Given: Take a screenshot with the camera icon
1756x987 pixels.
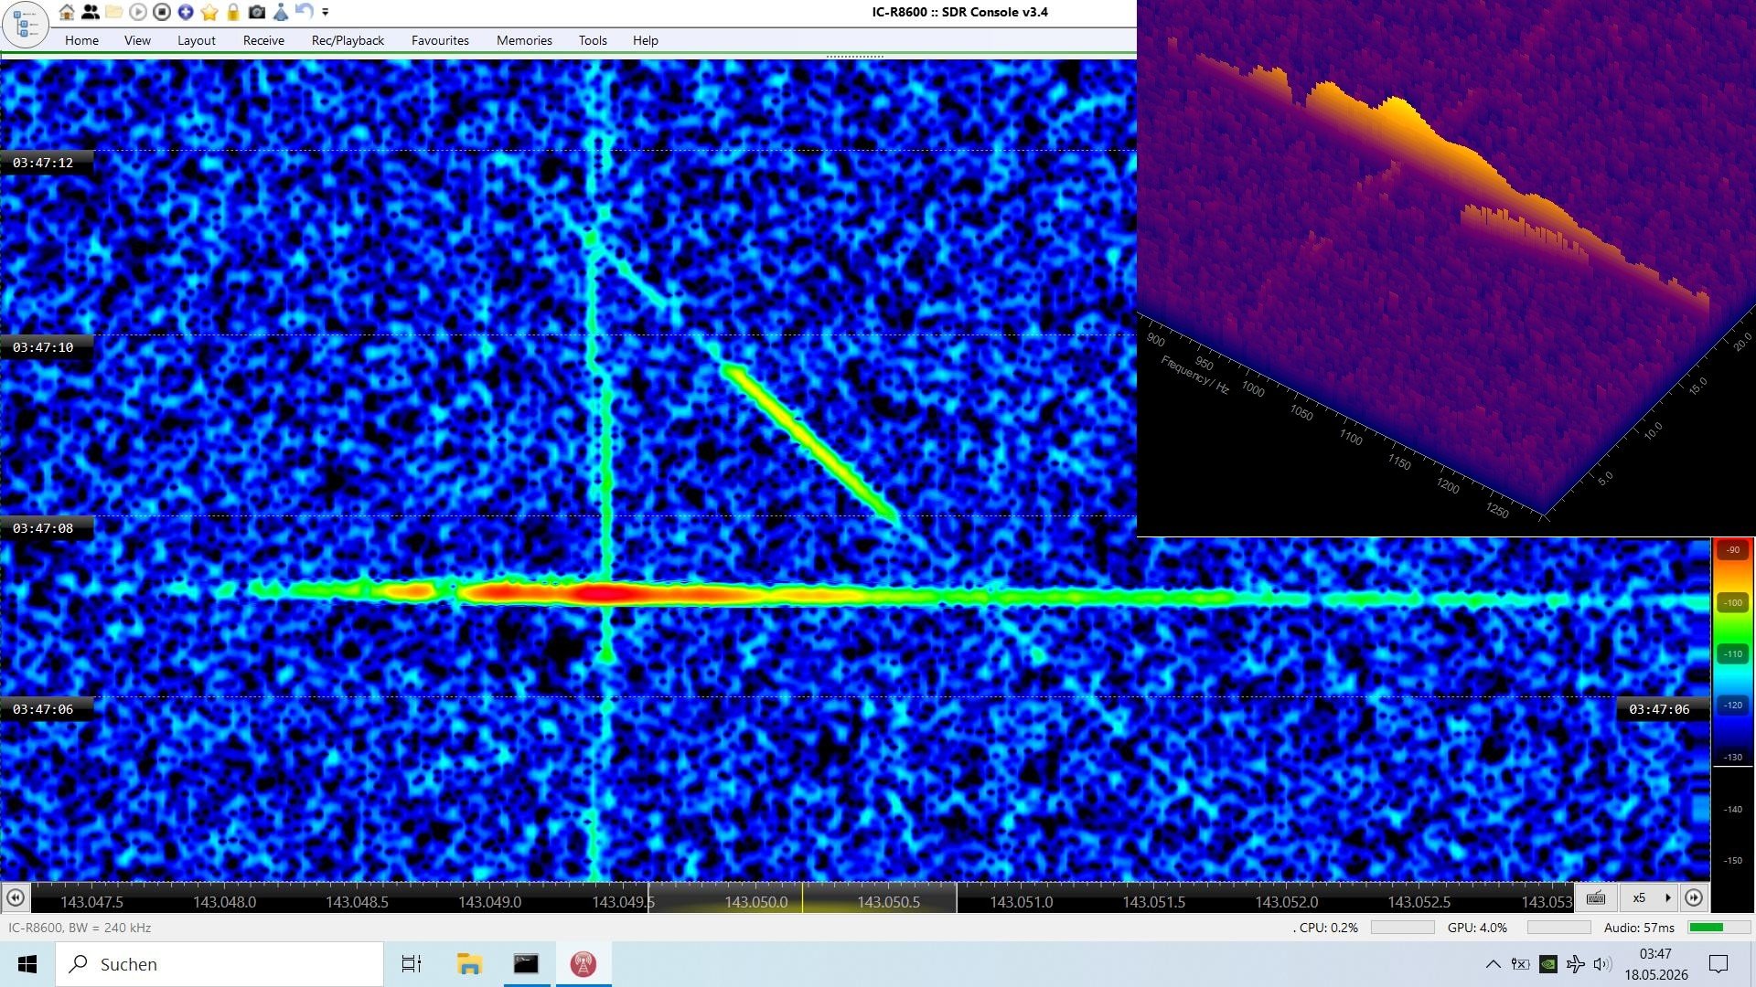Looking at the screenshot, I should [x=257, y=12].
